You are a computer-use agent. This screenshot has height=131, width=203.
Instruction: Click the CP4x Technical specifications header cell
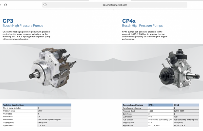[135, 105]
